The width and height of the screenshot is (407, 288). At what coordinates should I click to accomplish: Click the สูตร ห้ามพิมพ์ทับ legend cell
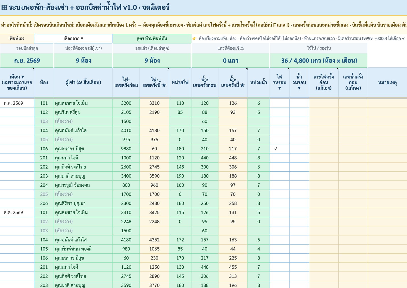152,39
